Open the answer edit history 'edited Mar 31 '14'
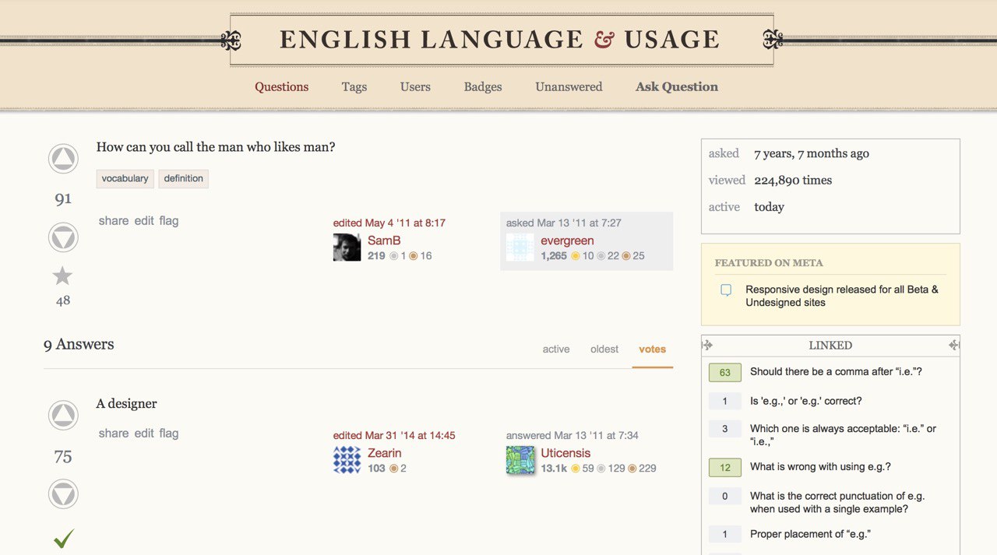Image resolution: width=997 pixels, height=555 pixels. pyautogui.click(x=394, y=435)
